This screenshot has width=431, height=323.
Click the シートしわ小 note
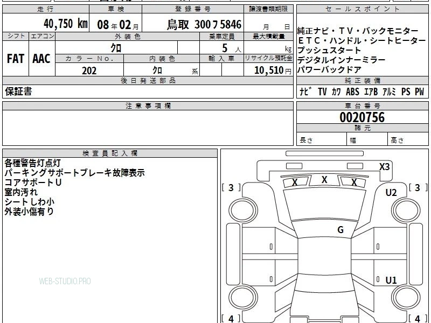(30, 202)
